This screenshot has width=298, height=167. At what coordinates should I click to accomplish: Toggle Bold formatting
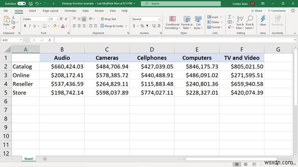pos(25,26)
